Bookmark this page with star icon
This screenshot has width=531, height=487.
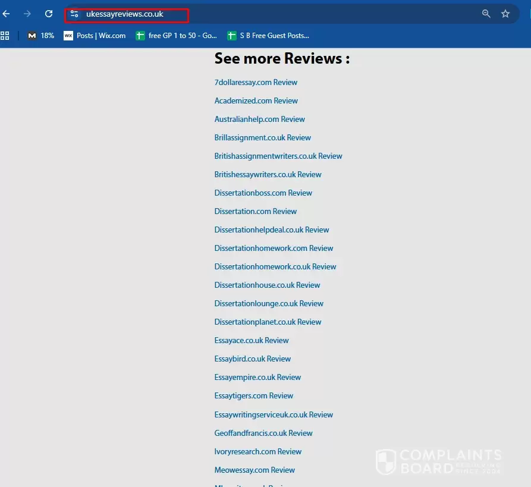pos(505,14)
